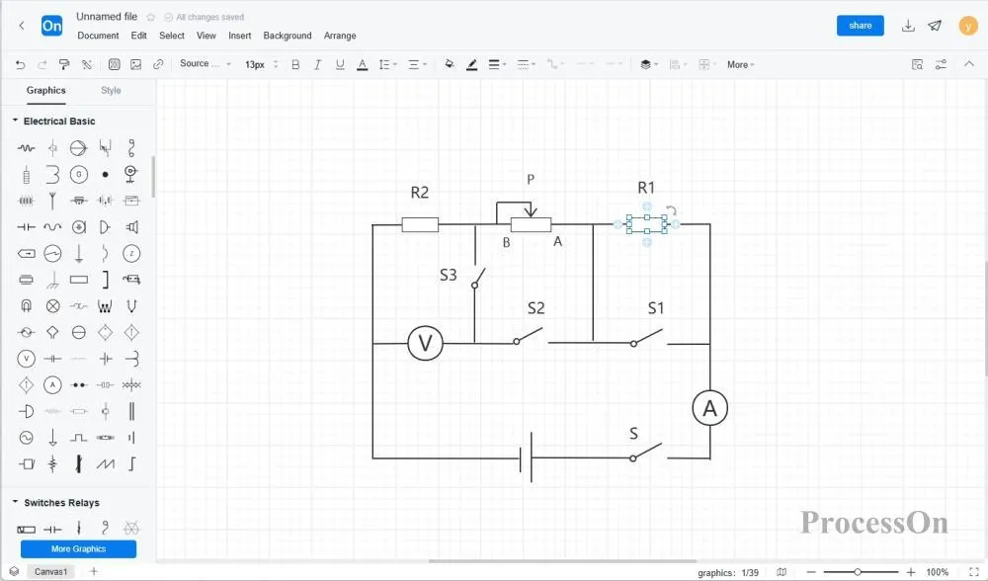Click the More Graphics button
This screenshot has height=581, width=988.
click(78, 548)
